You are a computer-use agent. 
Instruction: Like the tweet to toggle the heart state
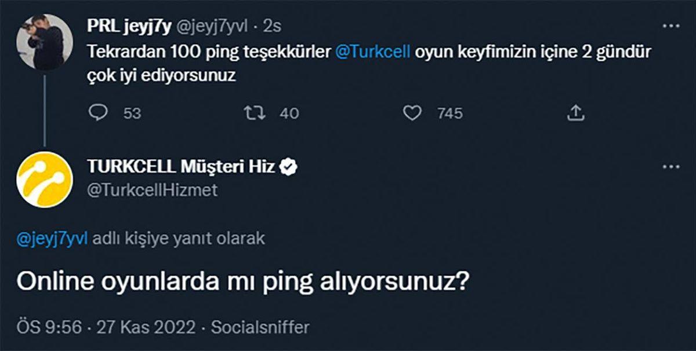[412, 114]
